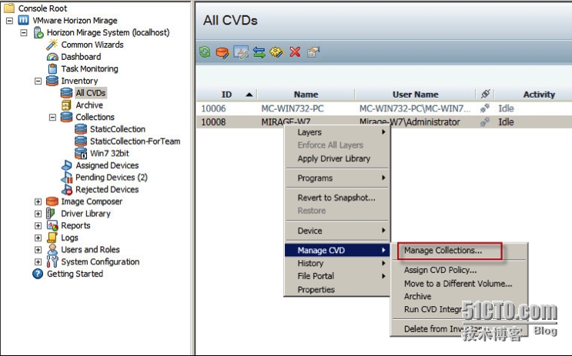Click the properties export toolbar icon

[x=313, y=52]
